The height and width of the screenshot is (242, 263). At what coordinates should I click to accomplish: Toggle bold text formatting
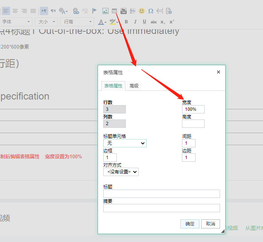point(126,22)
